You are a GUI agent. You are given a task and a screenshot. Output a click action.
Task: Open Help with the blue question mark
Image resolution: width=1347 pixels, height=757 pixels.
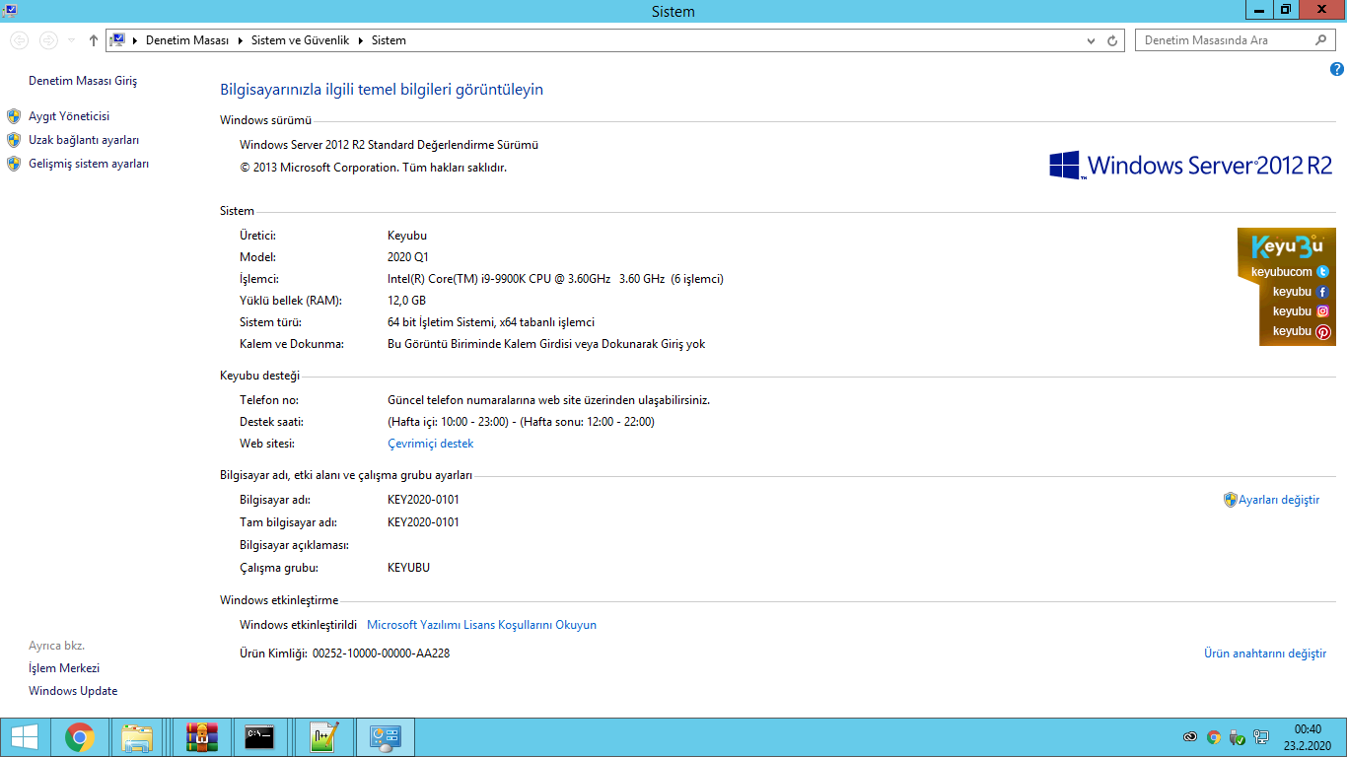click(1337, 69)
